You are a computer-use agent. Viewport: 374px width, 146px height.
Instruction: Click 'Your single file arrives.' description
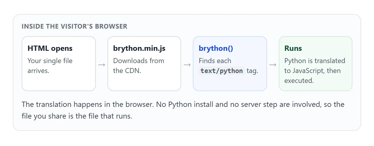click(x=50, y=66)
